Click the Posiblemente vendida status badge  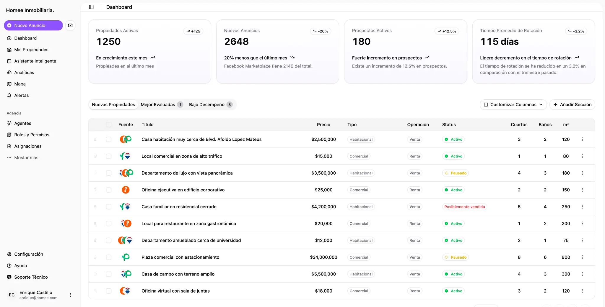pos(464,207)
